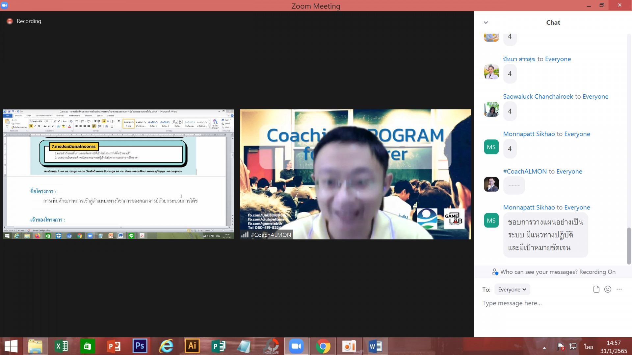The width and height of the screenshot is (632, 355).
Task: Open Internet Explorer from the taskbar
Action: coord(166,346)
